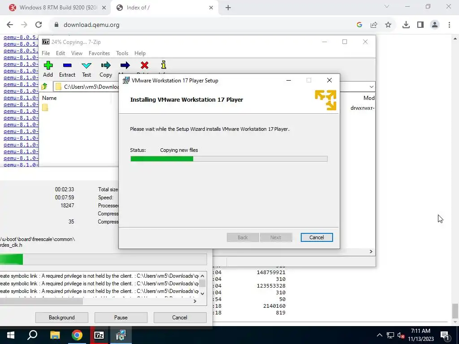Click the 7-Zip up-folder icon
Viewport: 459px width, 344px height.
[44, 86]
